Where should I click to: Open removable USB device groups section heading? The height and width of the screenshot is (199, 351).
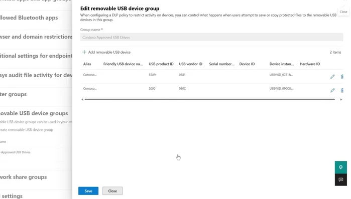[34, 113]
